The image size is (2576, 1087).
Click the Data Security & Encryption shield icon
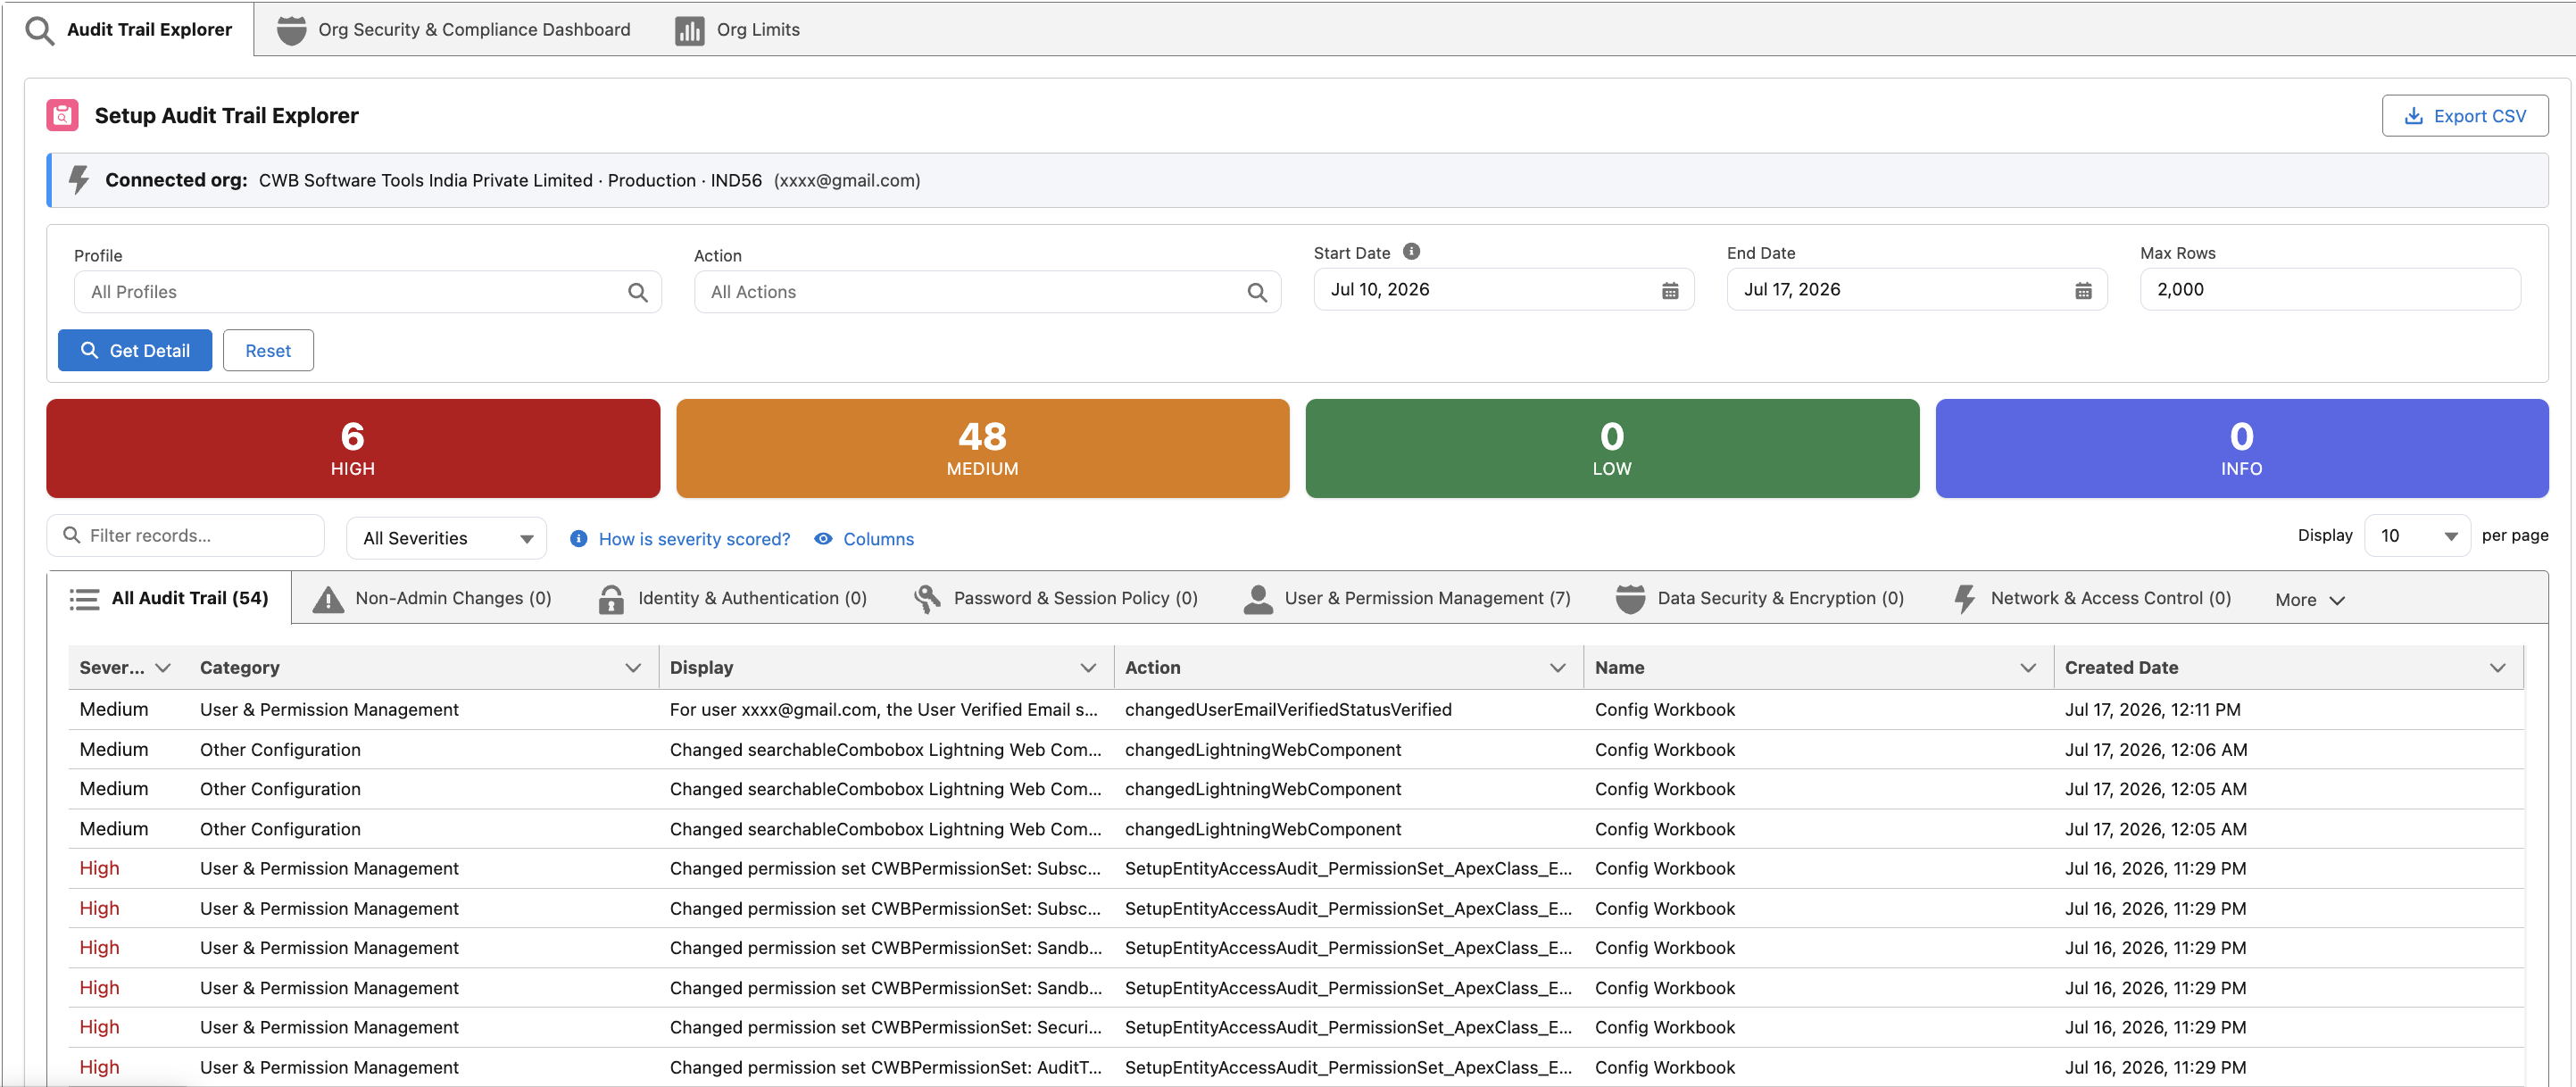1630,599
